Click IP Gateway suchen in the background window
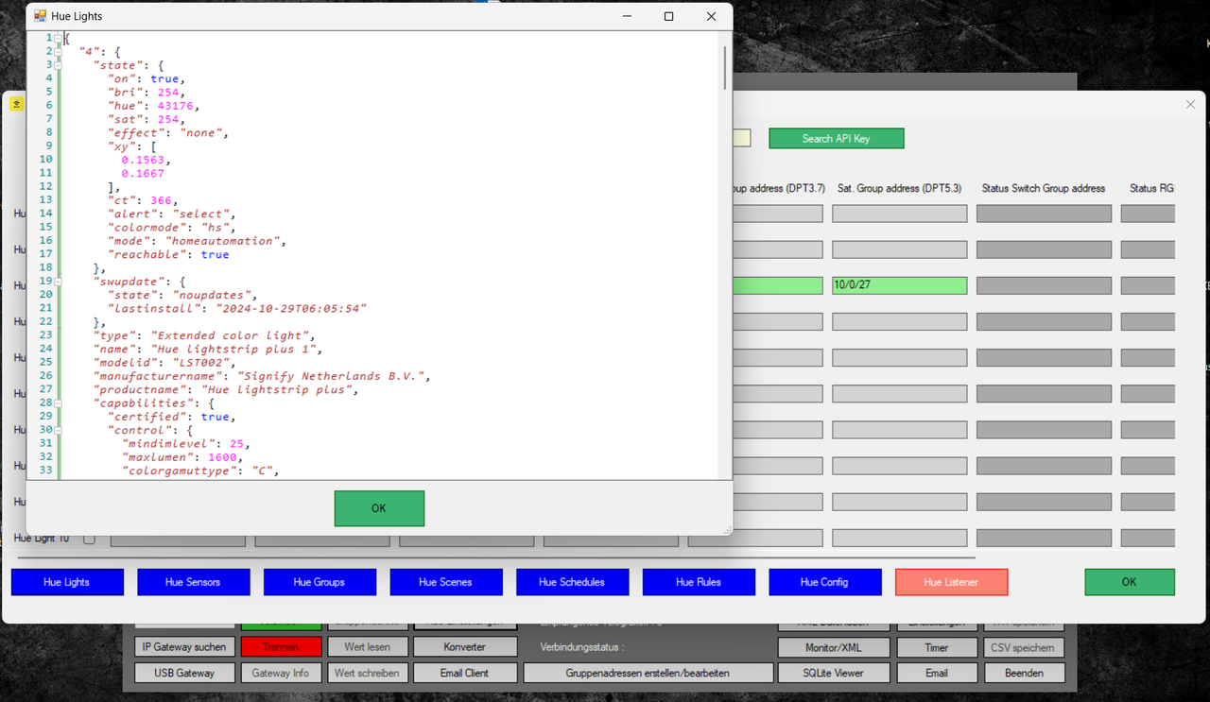 click(x=184, y=647)
